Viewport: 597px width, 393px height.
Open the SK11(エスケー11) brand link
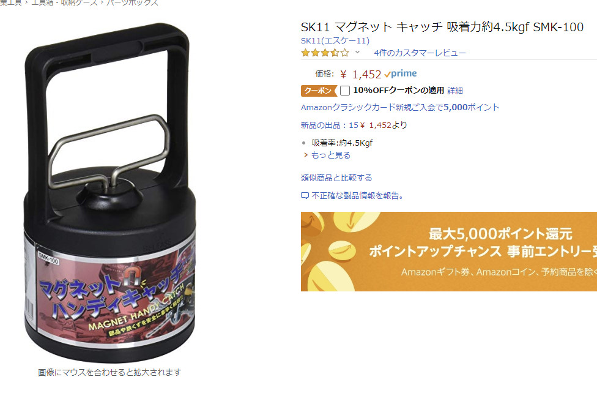point(335,40)
